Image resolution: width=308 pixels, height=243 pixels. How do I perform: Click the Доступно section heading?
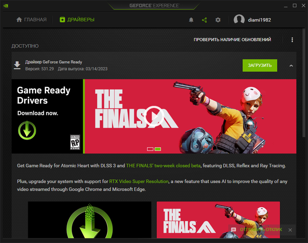tap(25, 46)
